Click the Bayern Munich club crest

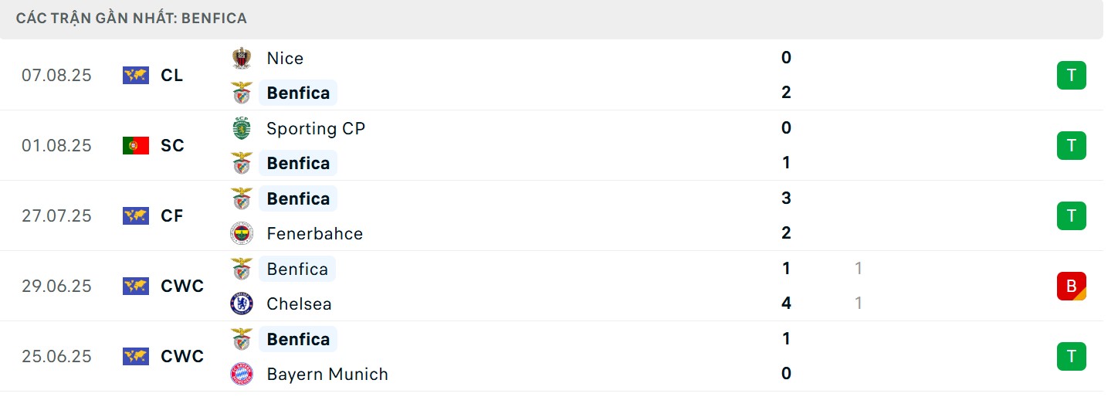point(242,374)
